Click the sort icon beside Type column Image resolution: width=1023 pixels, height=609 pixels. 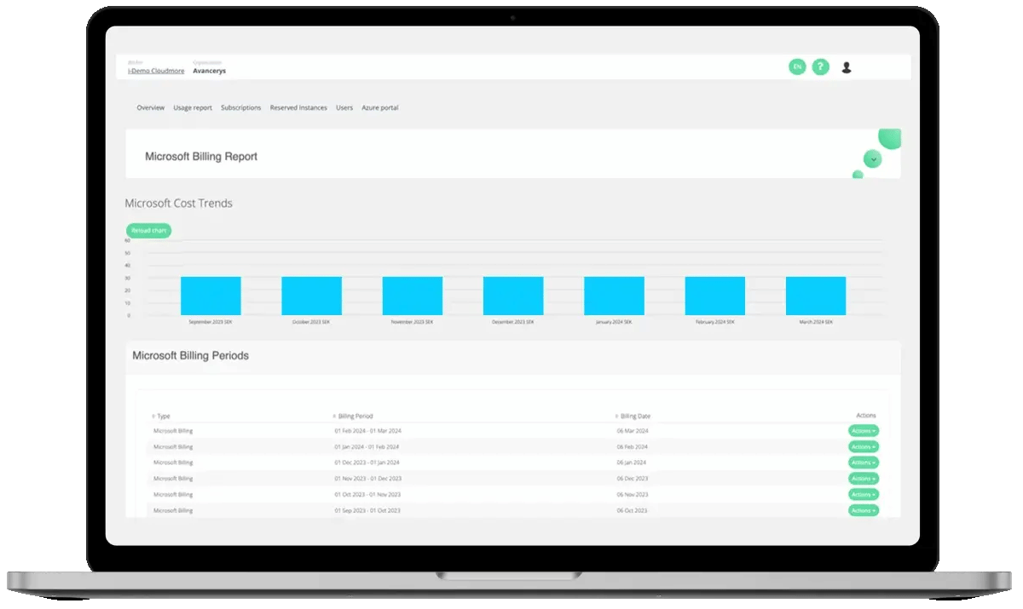[x=153, y=417]
